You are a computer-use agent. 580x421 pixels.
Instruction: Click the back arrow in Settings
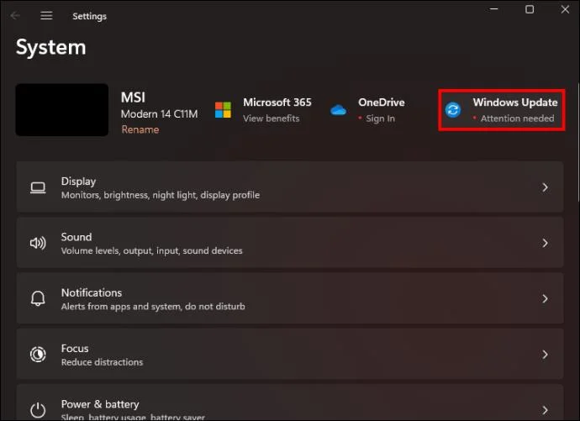pos(15,15)
